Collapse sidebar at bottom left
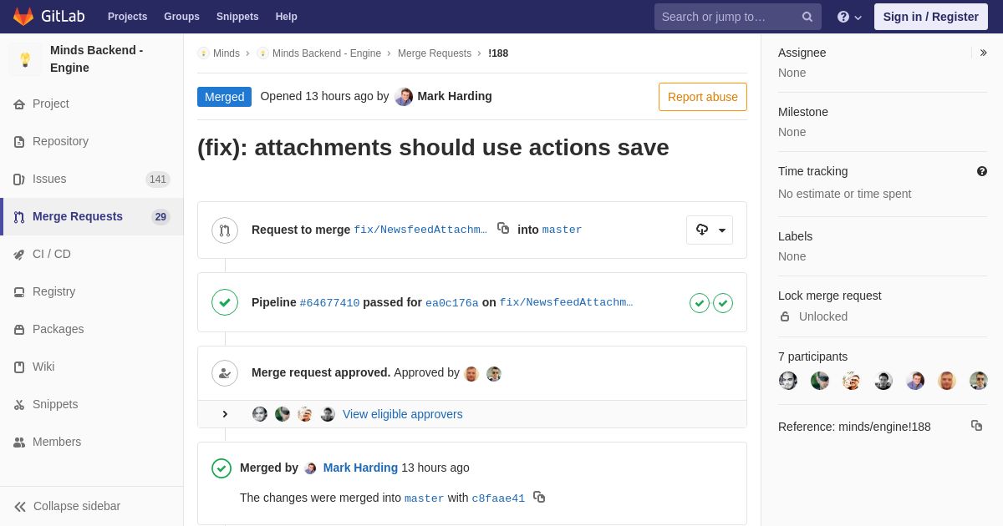Screen dimensions: 1003x526 tap(67, 506)
